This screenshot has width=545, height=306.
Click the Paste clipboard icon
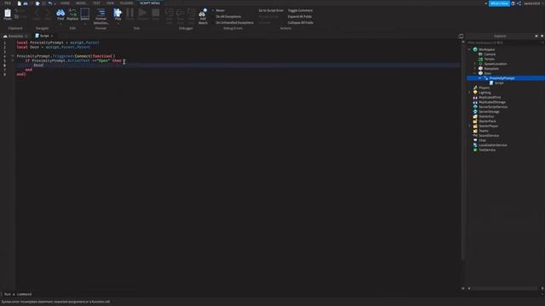click(8, 14)
